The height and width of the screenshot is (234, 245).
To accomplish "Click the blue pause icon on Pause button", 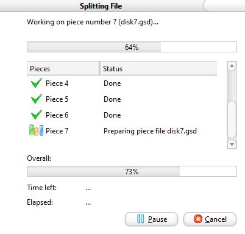I will tap(141, 219).
